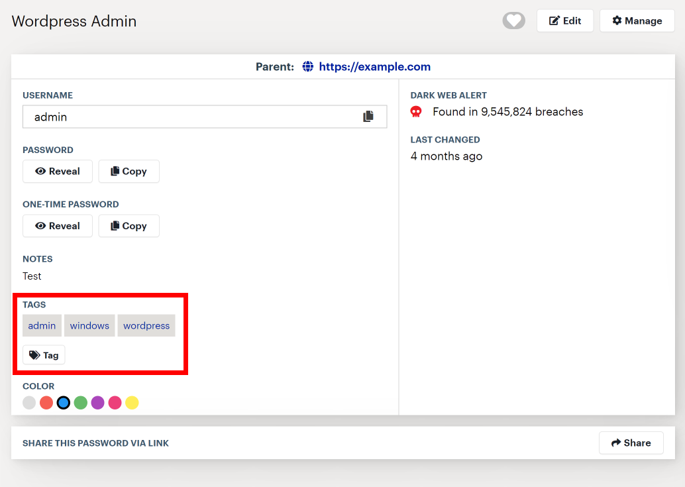Viewport: 685px width, 487px height.
Task: Click the gear icon inside the Manage button
Action: click(617, 21)
